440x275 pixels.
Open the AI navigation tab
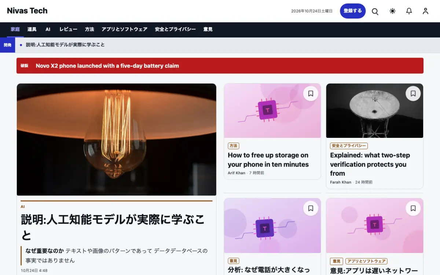(x=48, y=29)
